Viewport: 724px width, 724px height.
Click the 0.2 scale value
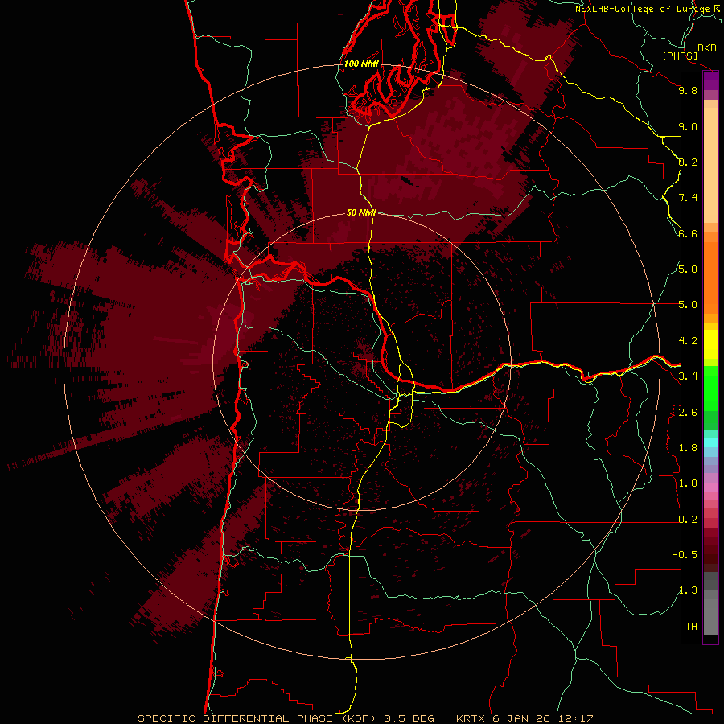[688, 520]
